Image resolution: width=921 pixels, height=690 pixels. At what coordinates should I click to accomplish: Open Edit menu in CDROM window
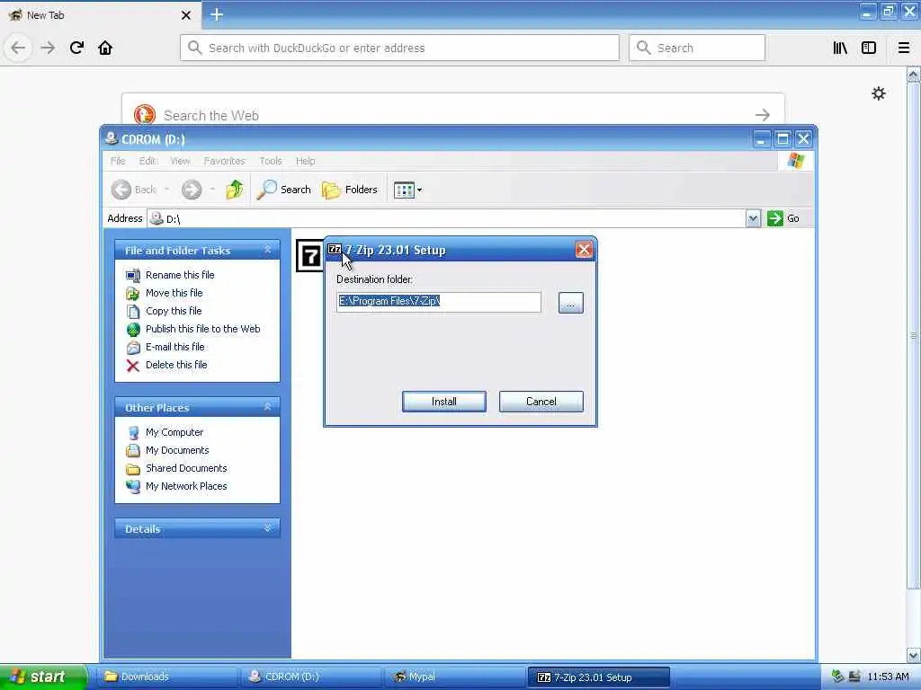pyautogui.click(x=148, y=161)
